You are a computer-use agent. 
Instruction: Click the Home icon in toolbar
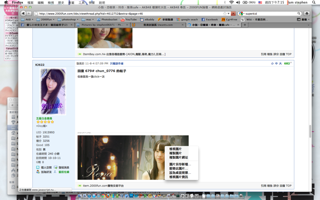307,13
